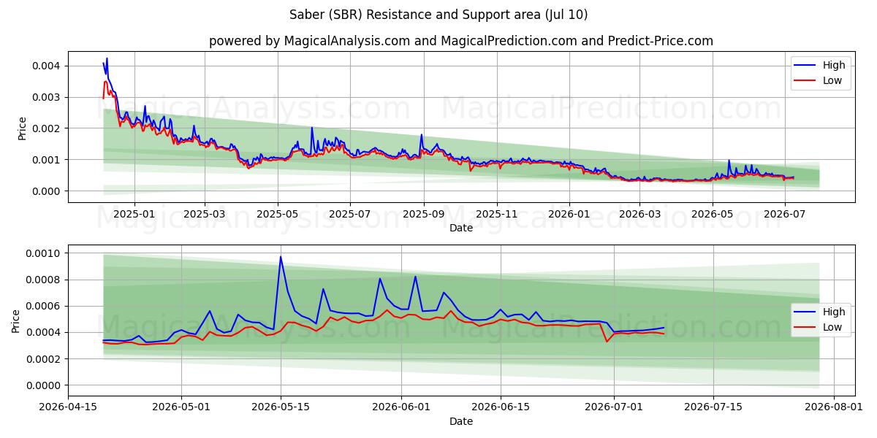Screen dimensions: 877x438
Task: Click the '0.0010' y-axis tick label
Action: click(x=45, y=253)
